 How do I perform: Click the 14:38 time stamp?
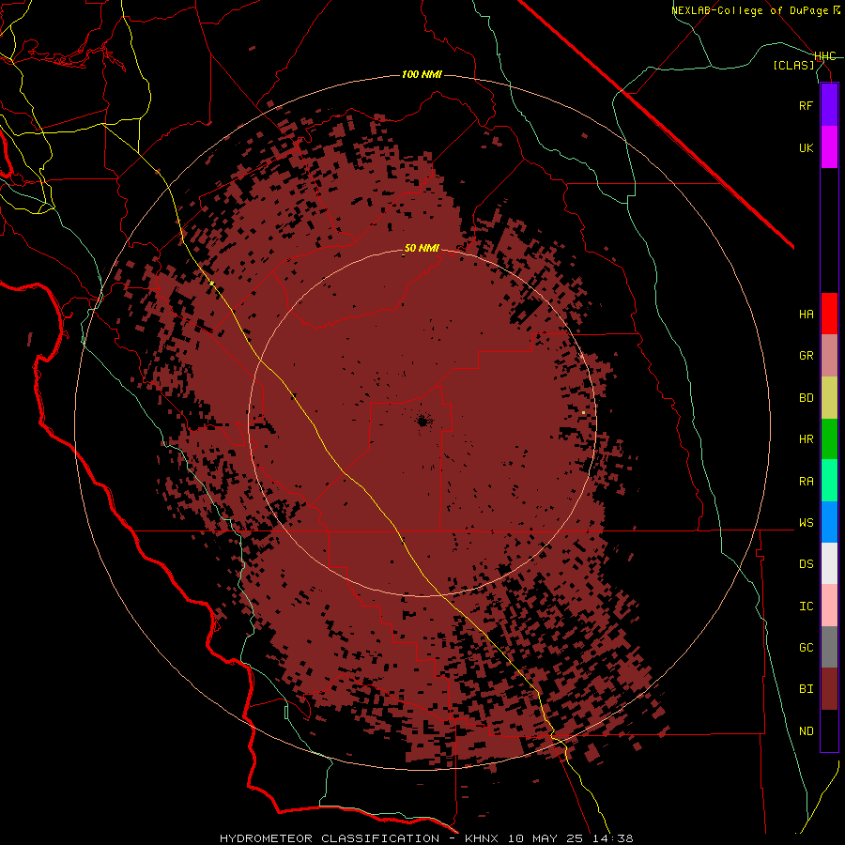click(611, 838)
